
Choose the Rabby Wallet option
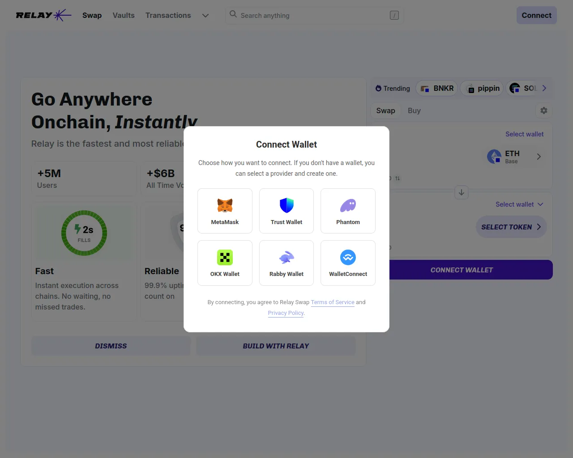pyautogui.click(x=286, y=263)
